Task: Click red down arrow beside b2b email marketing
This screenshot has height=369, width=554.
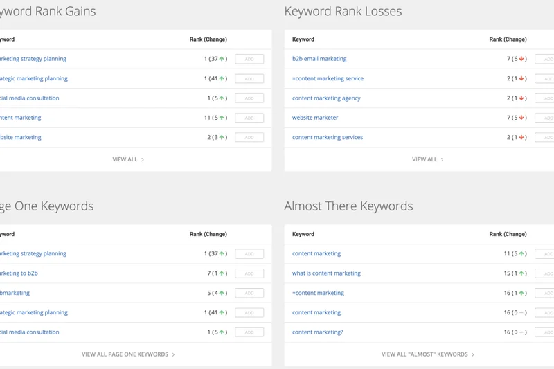Action: point(521,60)
